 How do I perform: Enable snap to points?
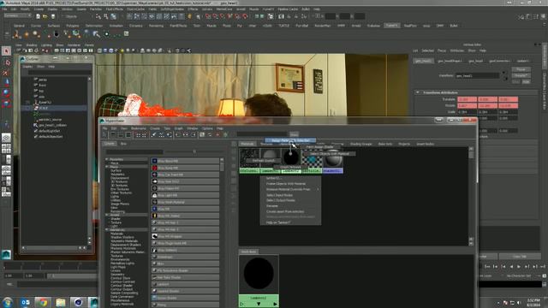tap(223, 16)
